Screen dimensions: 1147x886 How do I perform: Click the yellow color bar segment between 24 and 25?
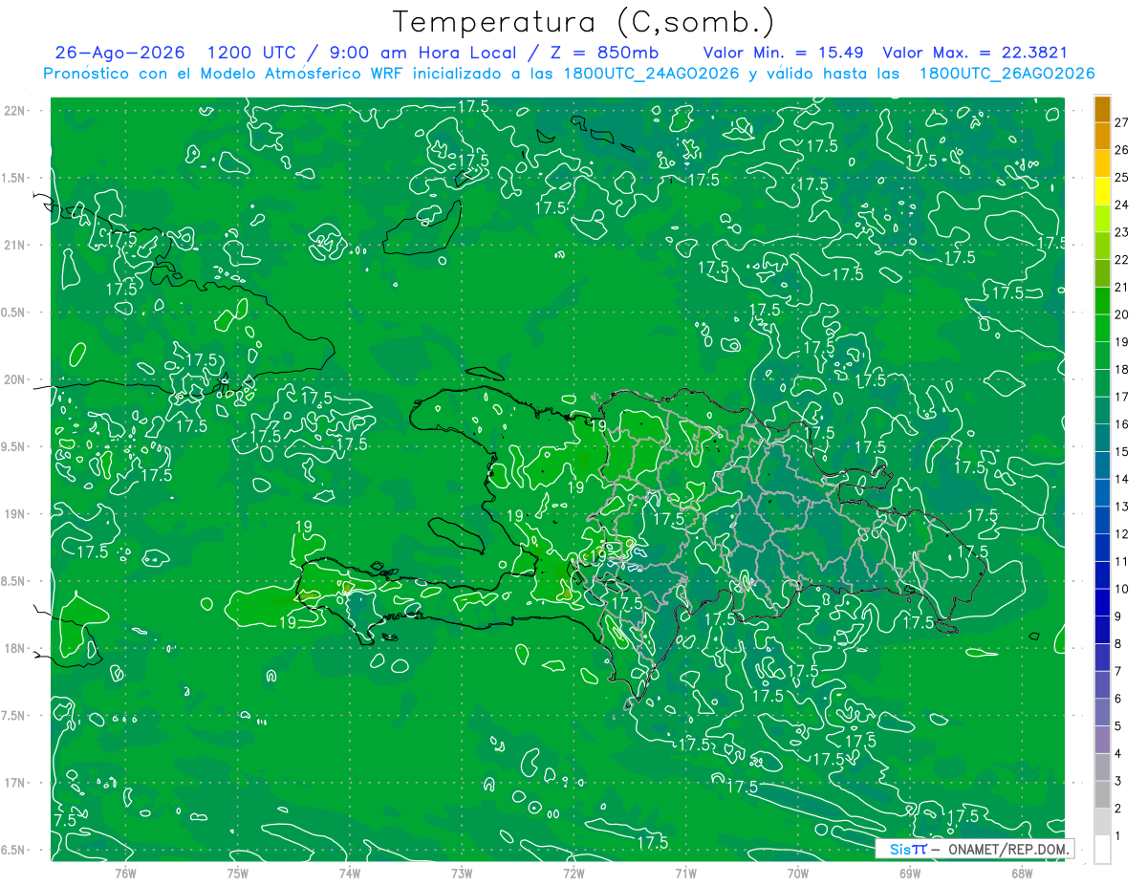[x=1102, y=191]
